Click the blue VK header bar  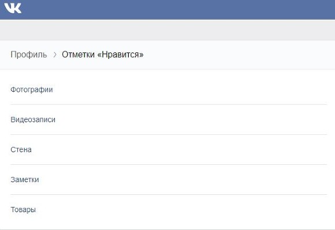coord(167,10)
